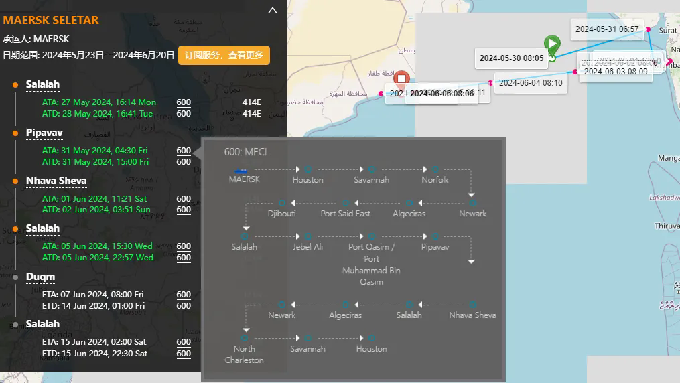Click service 600 beside ATD 02 Jun
Image resolution: width=680 pixels, height=383 pixels.
[x=184, y=210]
